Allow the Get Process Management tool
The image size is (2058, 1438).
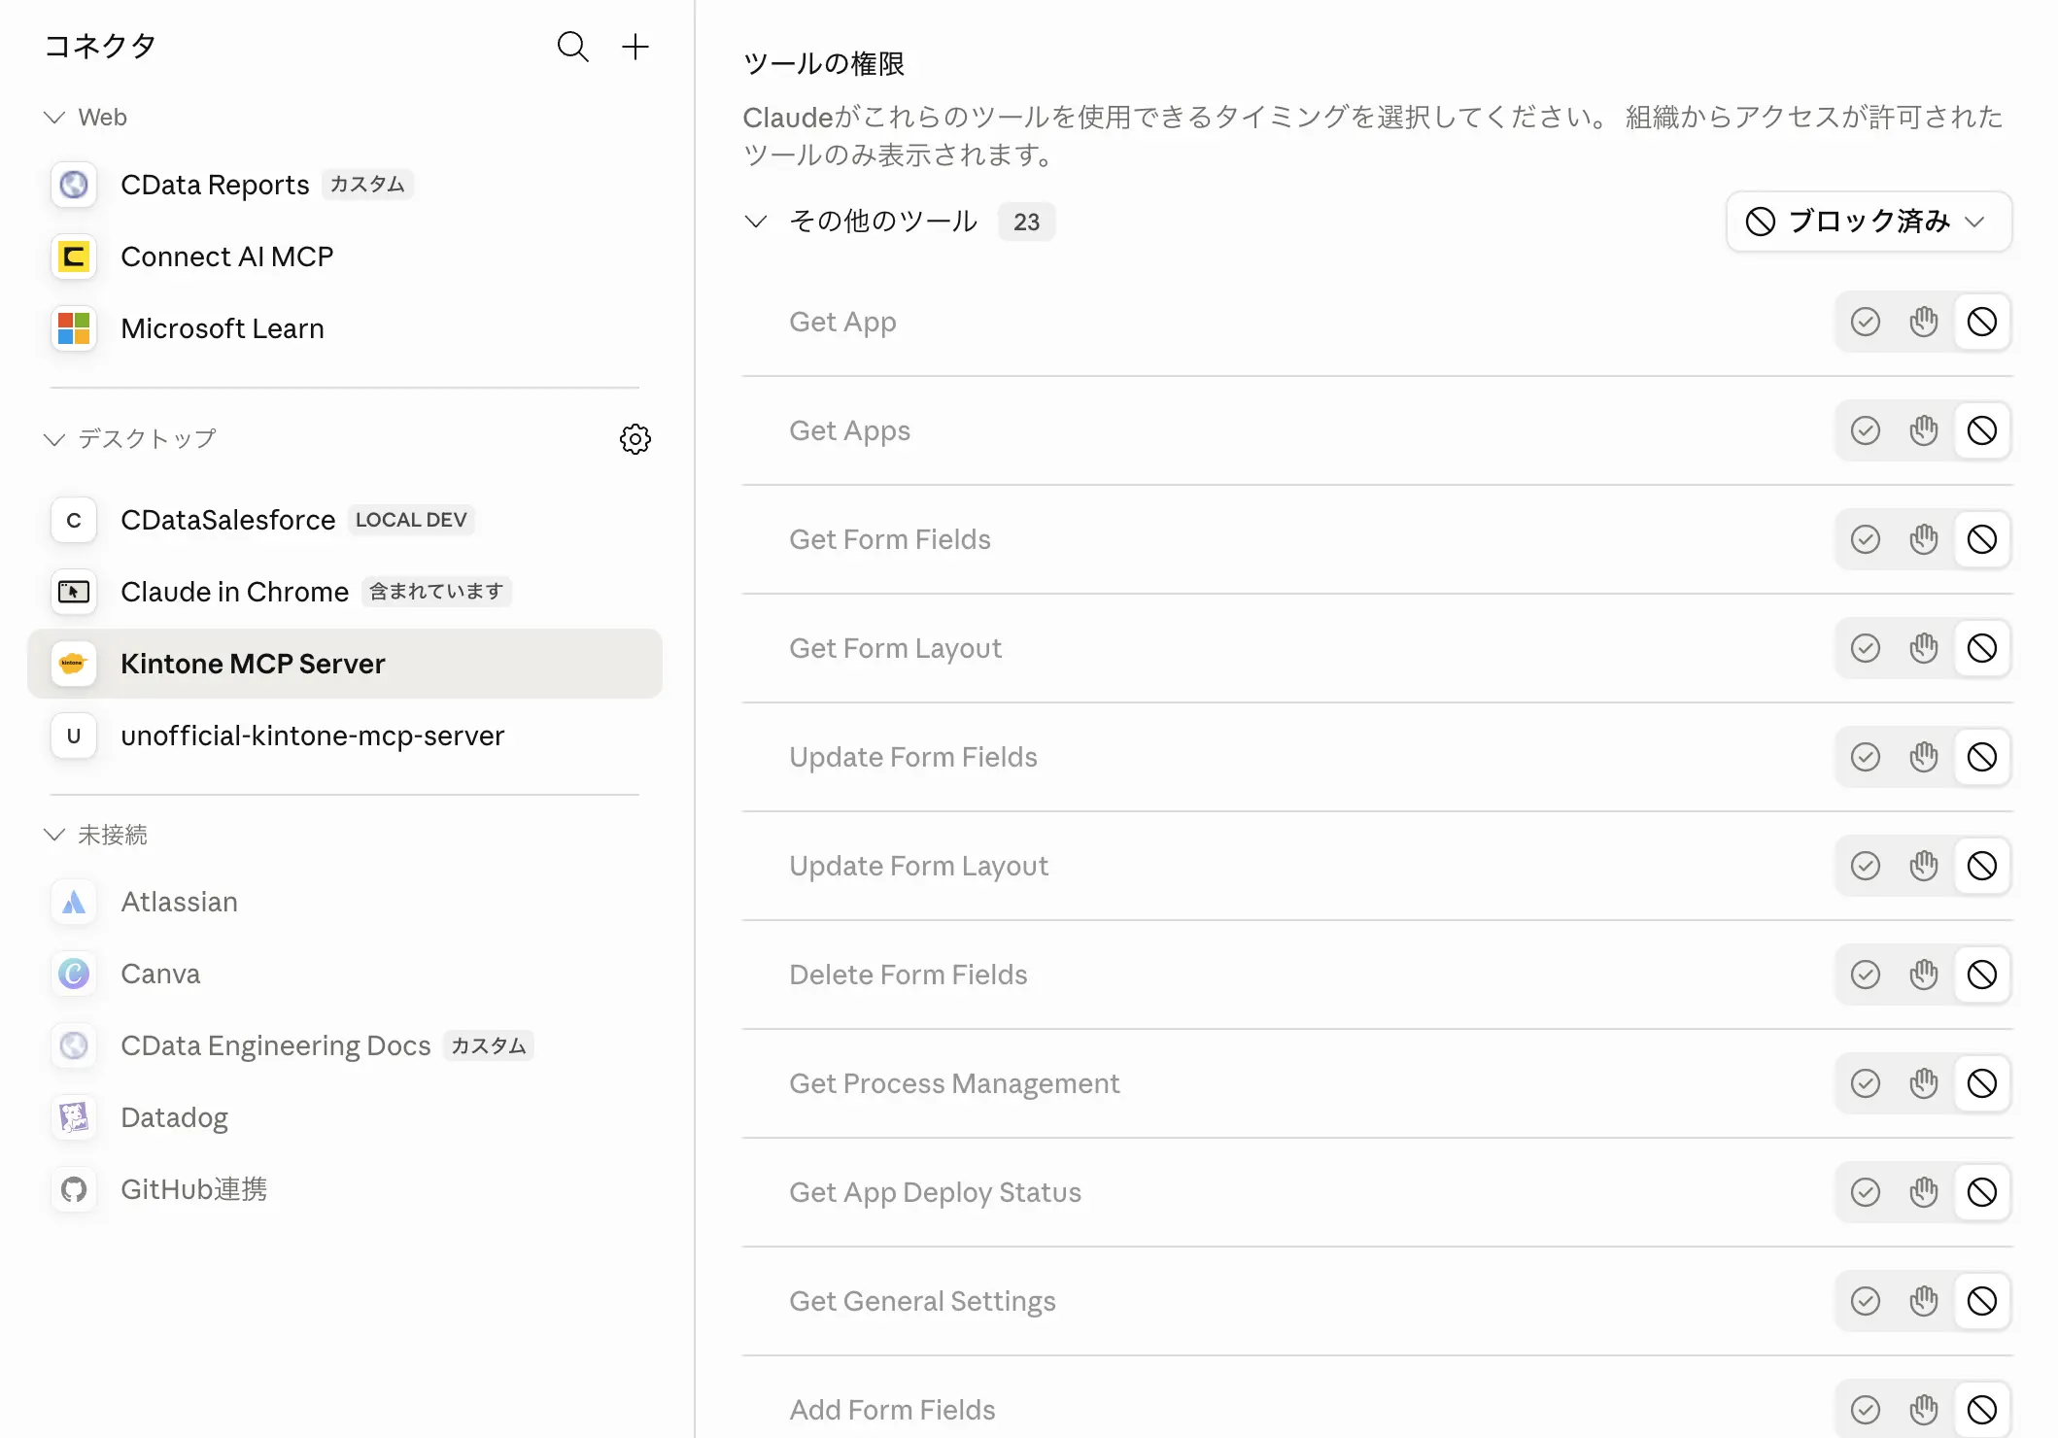click(x=1866, y=1083)
